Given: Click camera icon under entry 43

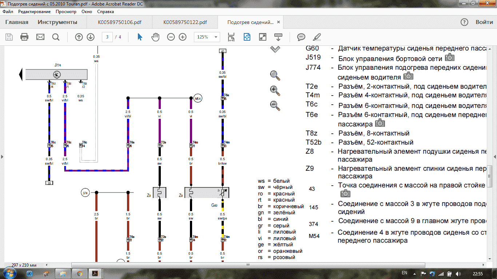Looking at the screenshot, I should 345,193.
